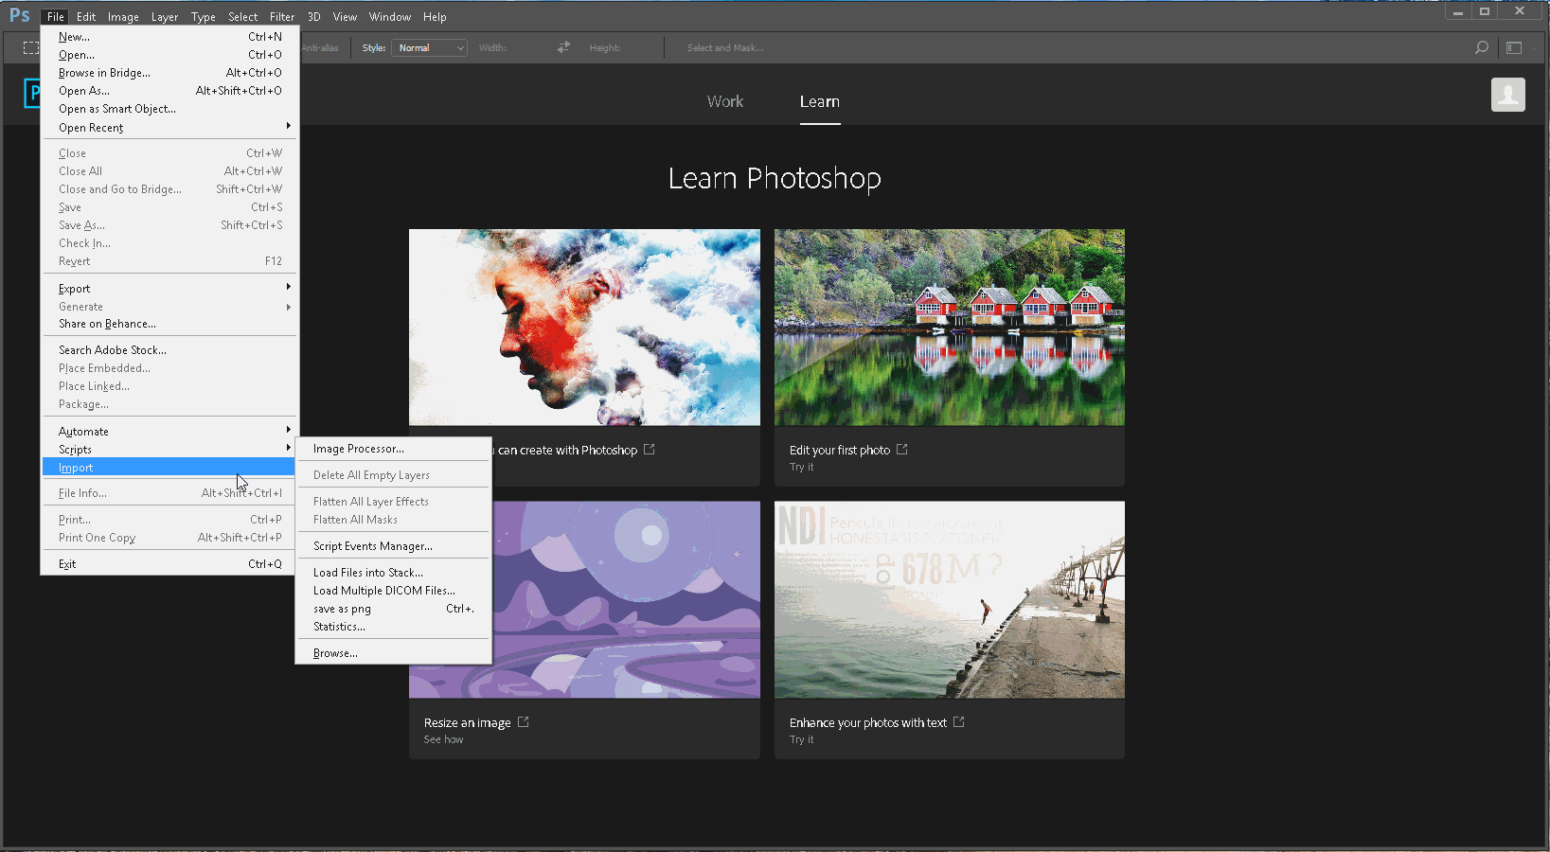Expand the Generate submenu
The height and width of the screenshot is (852, 1550).
pos(169,306)
